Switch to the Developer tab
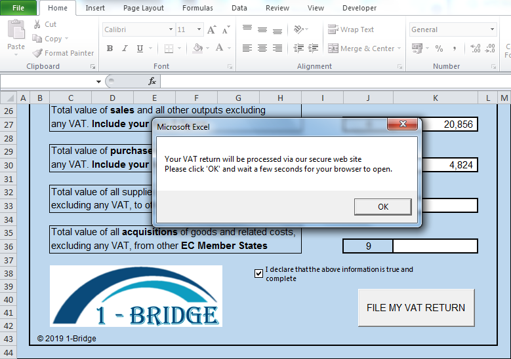Image resolution: width=511 pixels, height=359 pixels. (x=359, y=8)
